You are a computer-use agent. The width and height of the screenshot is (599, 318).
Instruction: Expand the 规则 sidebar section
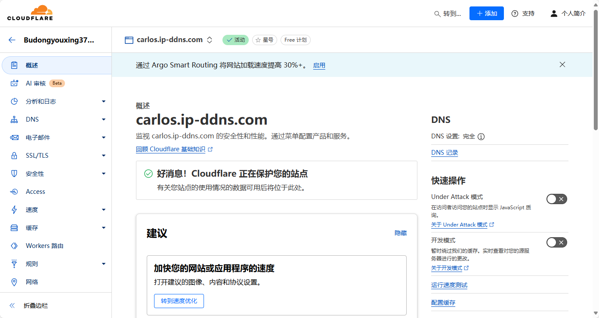coord(104,264)
